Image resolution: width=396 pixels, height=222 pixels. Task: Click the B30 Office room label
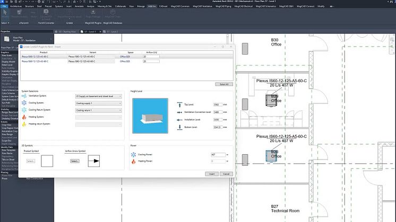(276, 42)
